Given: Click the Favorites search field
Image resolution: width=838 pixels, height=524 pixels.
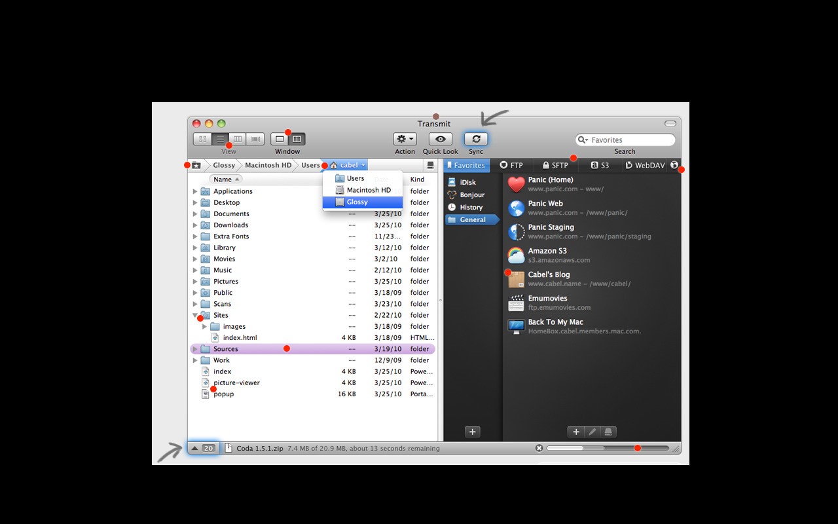Looking at the screenshot, I should tap(628, 140).
